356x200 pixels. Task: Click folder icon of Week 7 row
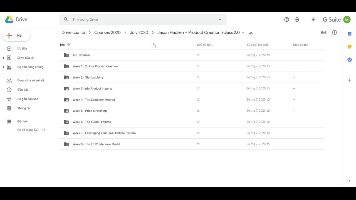coord(66,133)
